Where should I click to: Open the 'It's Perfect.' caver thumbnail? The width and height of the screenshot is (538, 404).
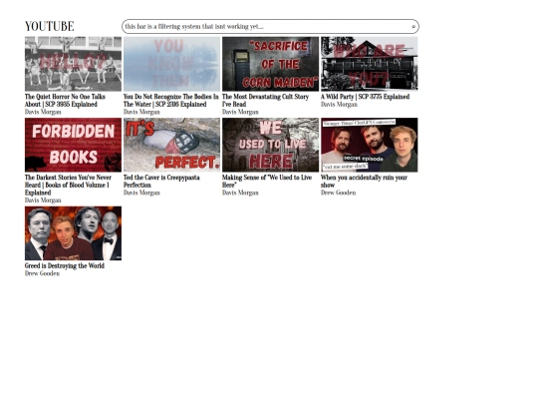[x=172, y=145]
